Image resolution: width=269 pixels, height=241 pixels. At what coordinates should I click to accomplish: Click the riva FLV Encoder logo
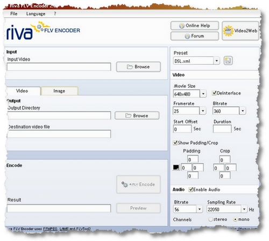43,31
